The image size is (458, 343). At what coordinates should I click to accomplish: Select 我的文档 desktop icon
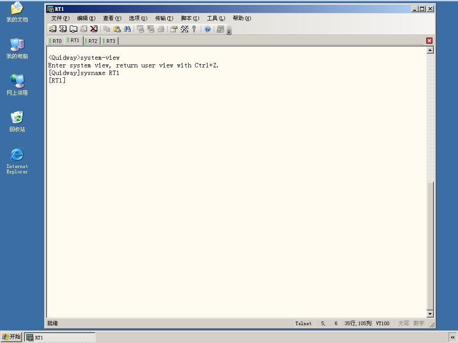pos(17,12)
